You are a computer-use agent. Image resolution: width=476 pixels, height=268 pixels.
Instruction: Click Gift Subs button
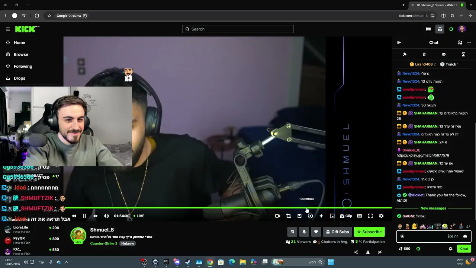[337, 232]
